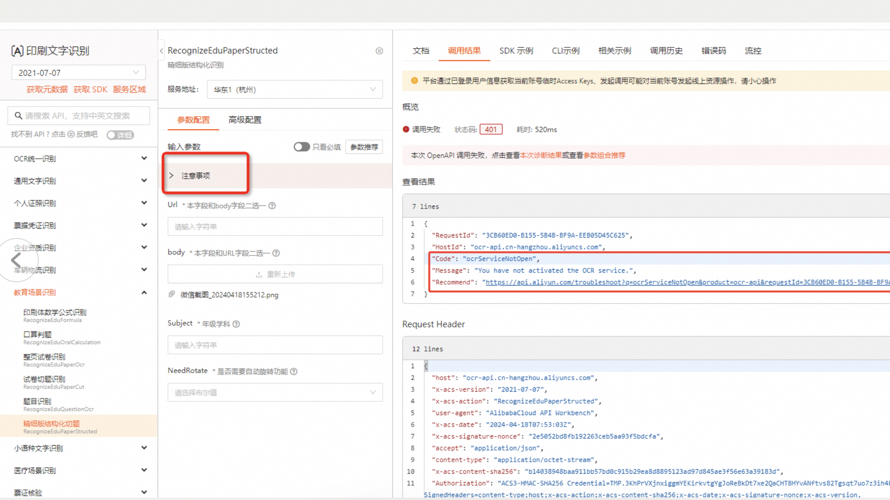The height and width of the screenshot is (500, 890).
Task: Click the help icon next to body field
Action: [x=276, y=253]
